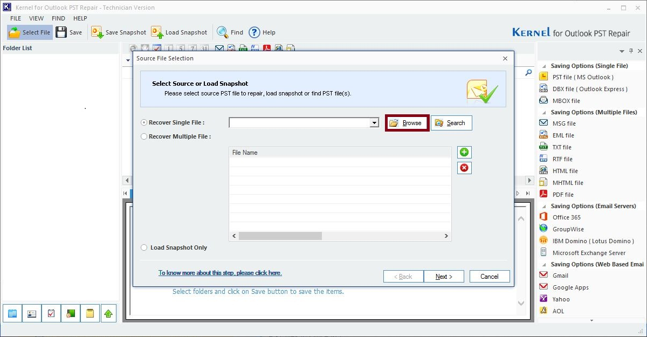Collapse Saving Options (Email Servers) group
The height and width of the screenshot is (337, 647).
click(x=544, y=207)
